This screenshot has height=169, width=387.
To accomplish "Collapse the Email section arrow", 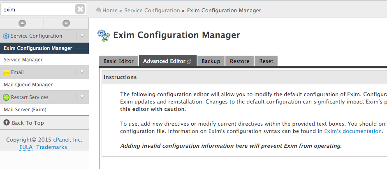I will click(x=82, y=72).
